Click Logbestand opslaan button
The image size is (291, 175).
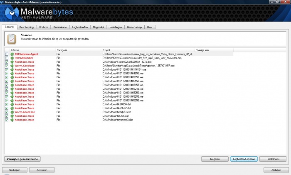[244, 159]
